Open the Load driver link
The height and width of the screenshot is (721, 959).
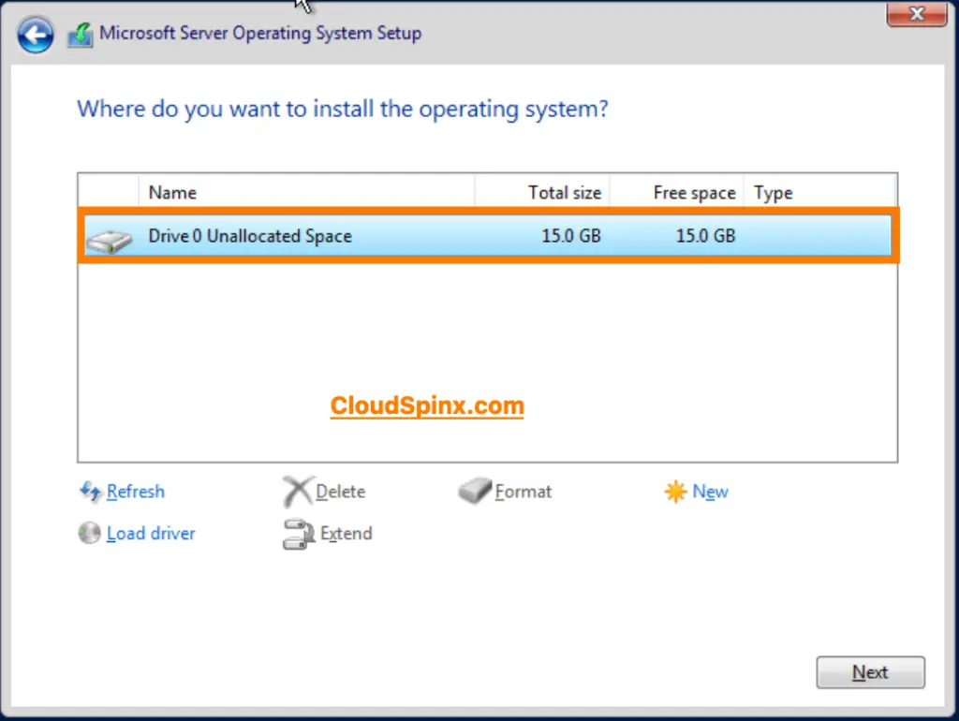click(x=151, y=533)
